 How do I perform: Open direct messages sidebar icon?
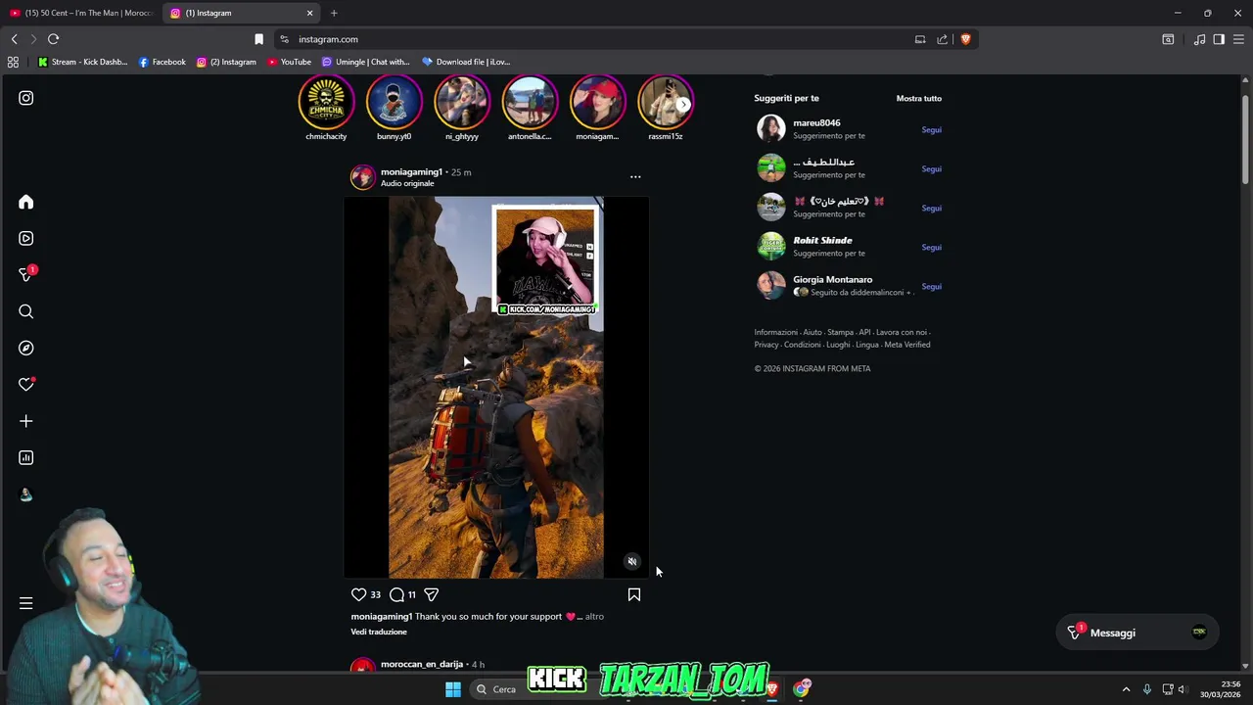pos(26,275)
